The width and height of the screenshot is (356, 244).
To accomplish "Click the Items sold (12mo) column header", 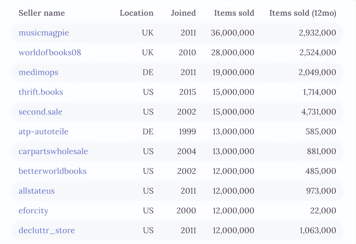I will tap(302, 13).
